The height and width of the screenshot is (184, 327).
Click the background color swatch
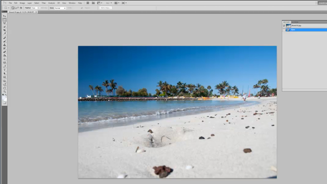pos(6,99)
